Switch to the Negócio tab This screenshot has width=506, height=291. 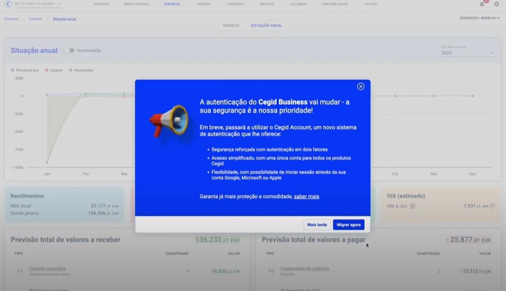[231, 26]
